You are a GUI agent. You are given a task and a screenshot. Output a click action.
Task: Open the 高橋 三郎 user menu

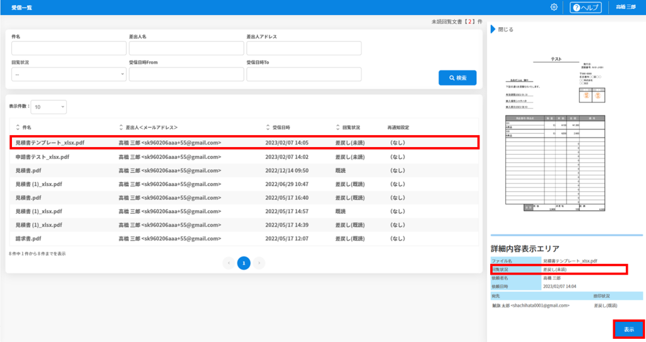626,7
